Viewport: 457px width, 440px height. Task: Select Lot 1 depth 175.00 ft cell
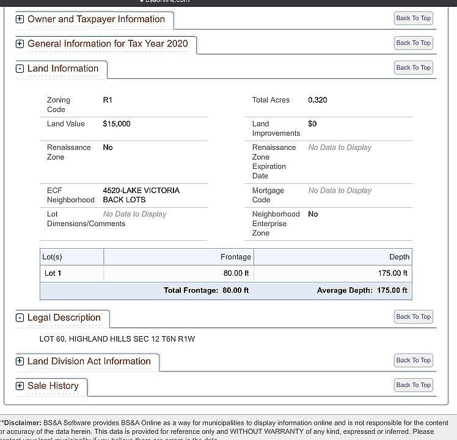[333, 274]
